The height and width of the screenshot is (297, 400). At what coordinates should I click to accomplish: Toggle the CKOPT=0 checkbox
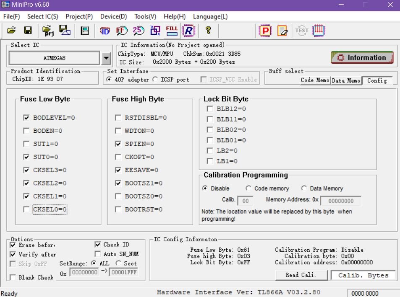click(118, 157)
